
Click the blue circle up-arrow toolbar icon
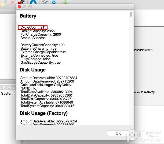[x=33, y=2]
